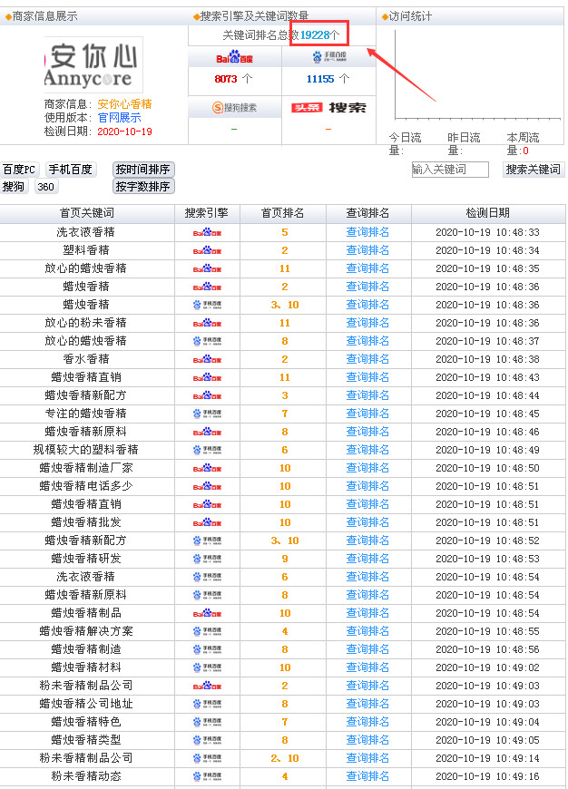Click the Toutiao search (头条搜索) logo
The image size is (568, 789).
pos(328,107)
